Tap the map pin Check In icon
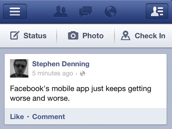 tap(126, 36)
